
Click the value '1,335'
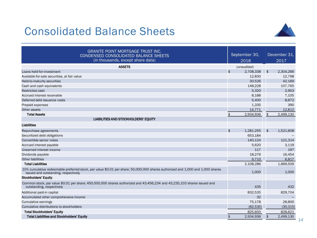point(256,105)
